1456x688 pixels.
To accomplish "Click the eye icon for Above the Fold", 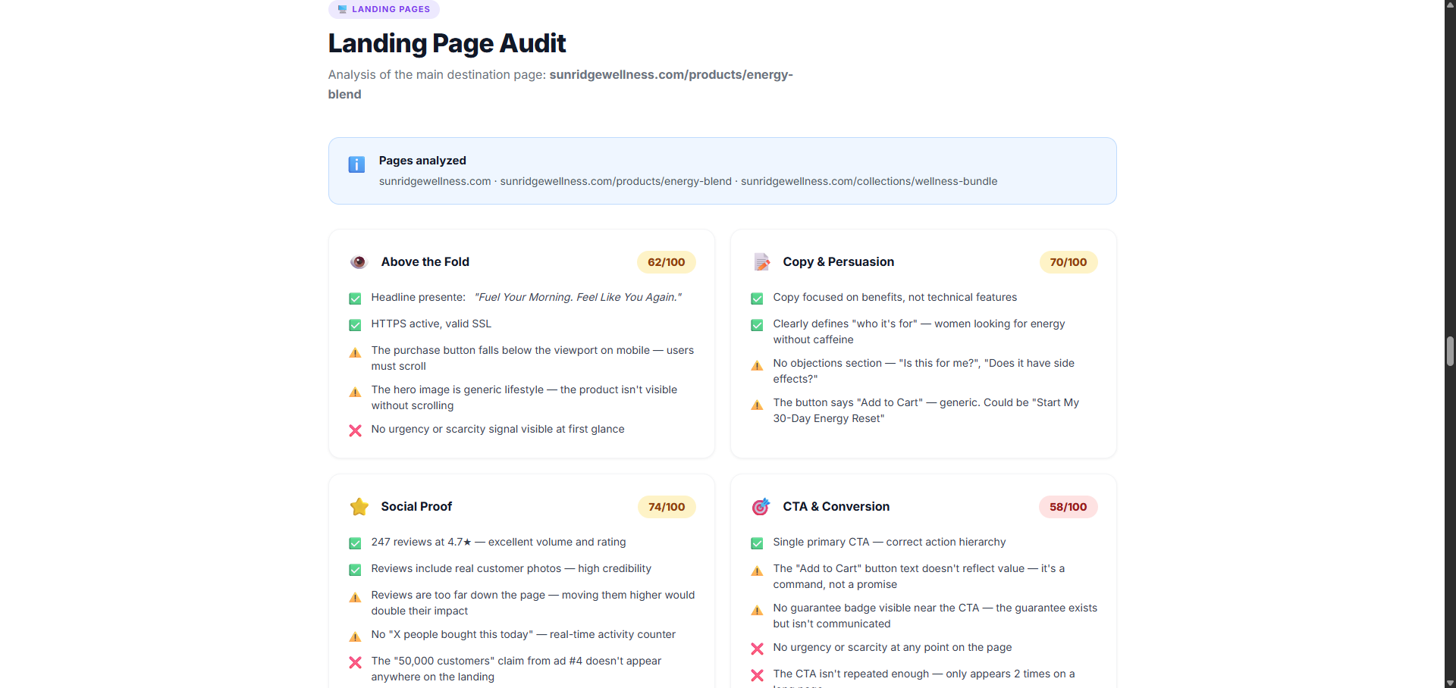I will coord(359,262).
